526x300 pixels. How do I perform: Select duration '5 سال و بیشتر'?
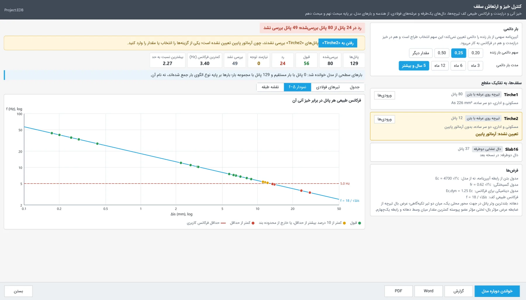coord(414,66)
